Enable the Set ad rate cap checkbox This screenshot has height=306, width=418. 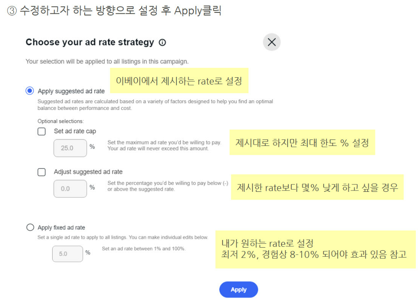42,131
